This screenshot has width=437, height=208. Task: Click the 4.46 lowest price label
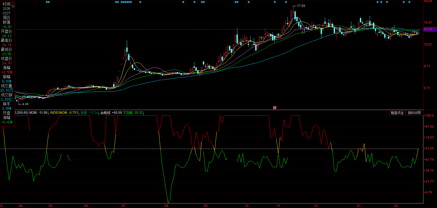25,104
